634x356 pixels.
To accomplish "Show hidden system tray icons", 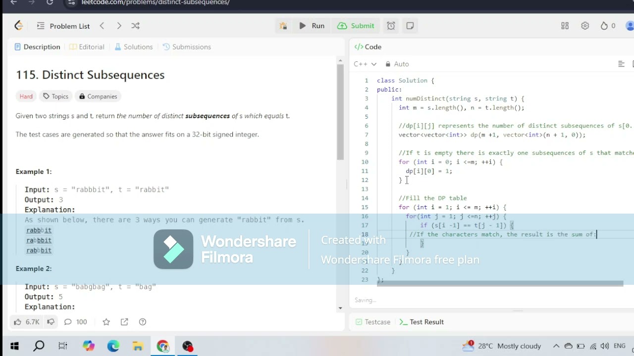I will (x=556, y=346).
